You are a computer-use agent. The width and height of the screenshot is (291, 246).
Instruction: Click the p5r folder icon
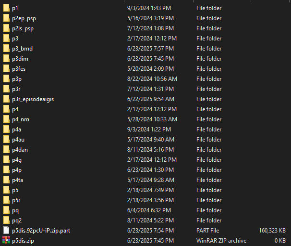tap(6, 200)
